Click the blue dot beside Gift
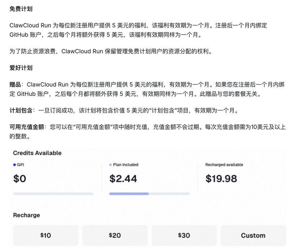Screen dimensions: 301x252 pyautogui.click(x=14, y=165)
